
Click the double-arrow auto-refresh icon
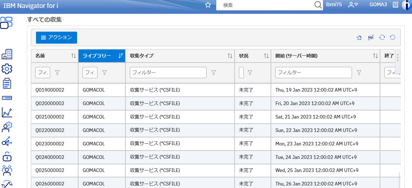click(x=382, y=37)
